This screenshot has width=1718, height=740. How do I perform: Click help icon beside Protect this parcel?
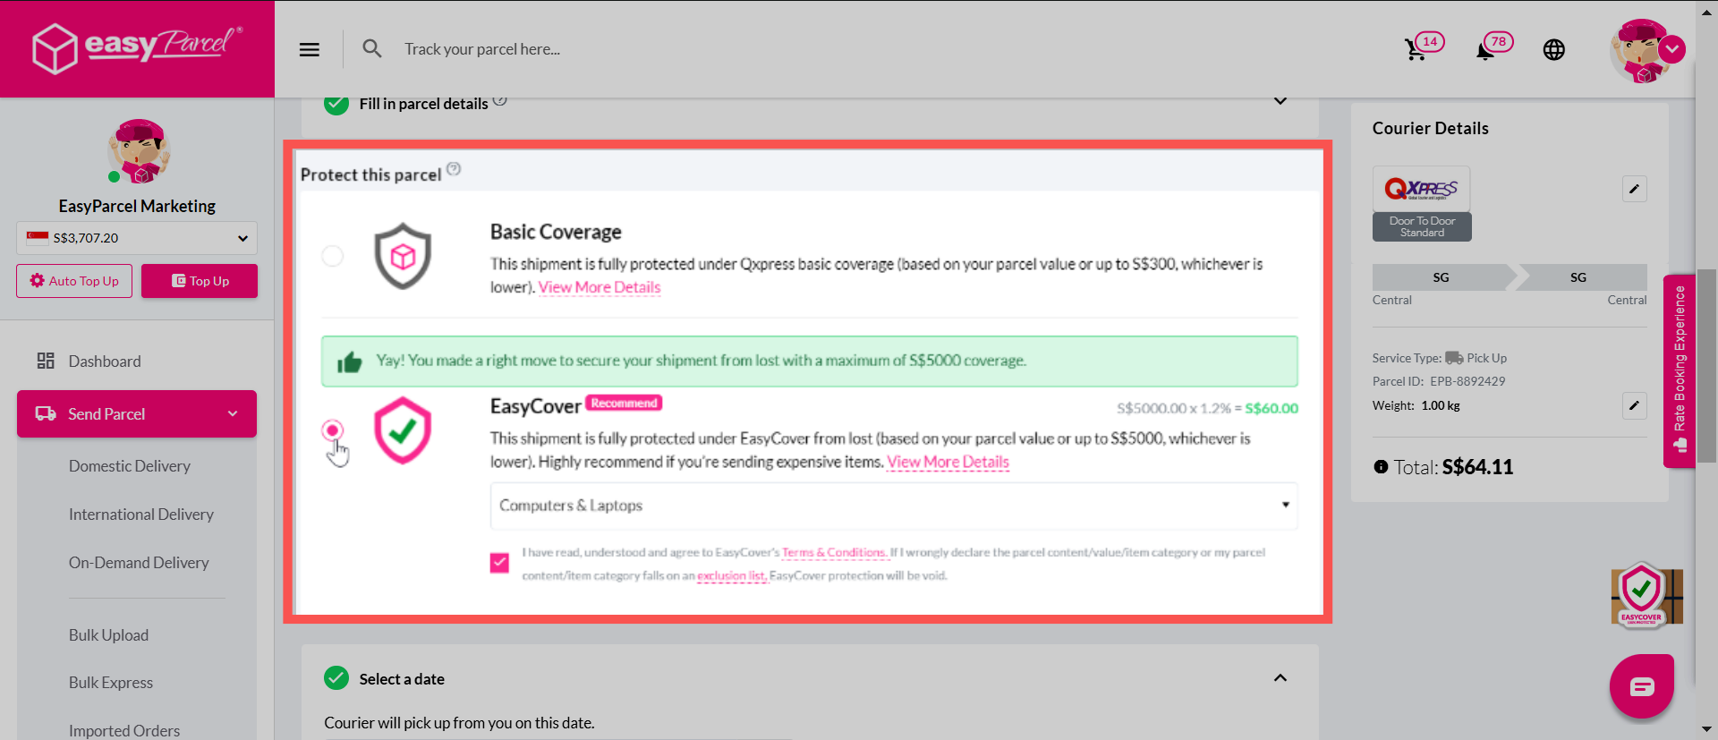454,168
